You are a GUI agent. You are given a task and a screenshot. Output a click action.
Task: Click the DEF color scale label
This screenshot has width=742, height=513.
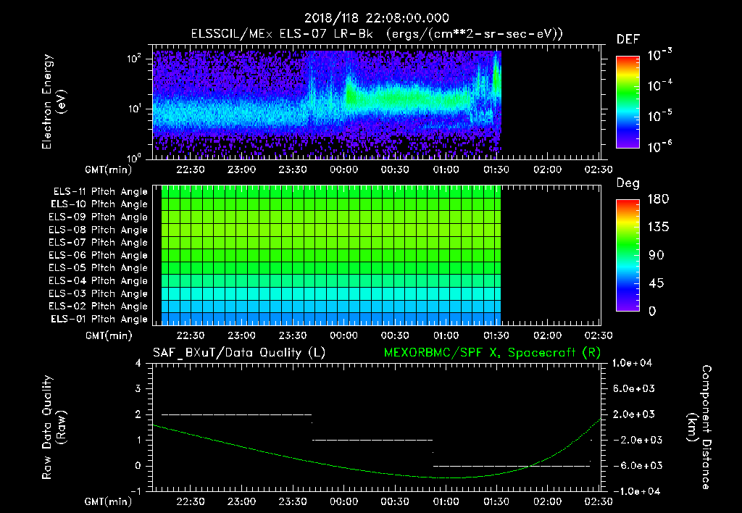pos(628,40)
